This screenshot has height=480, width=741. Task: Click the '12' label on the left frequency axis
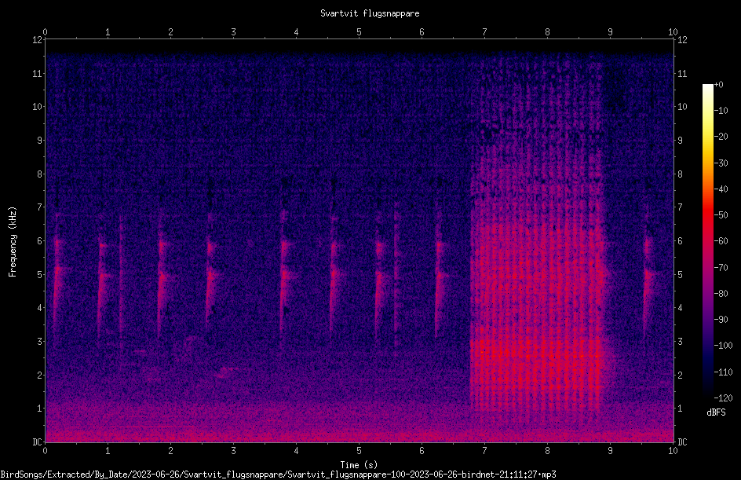(x=37, y=40)
